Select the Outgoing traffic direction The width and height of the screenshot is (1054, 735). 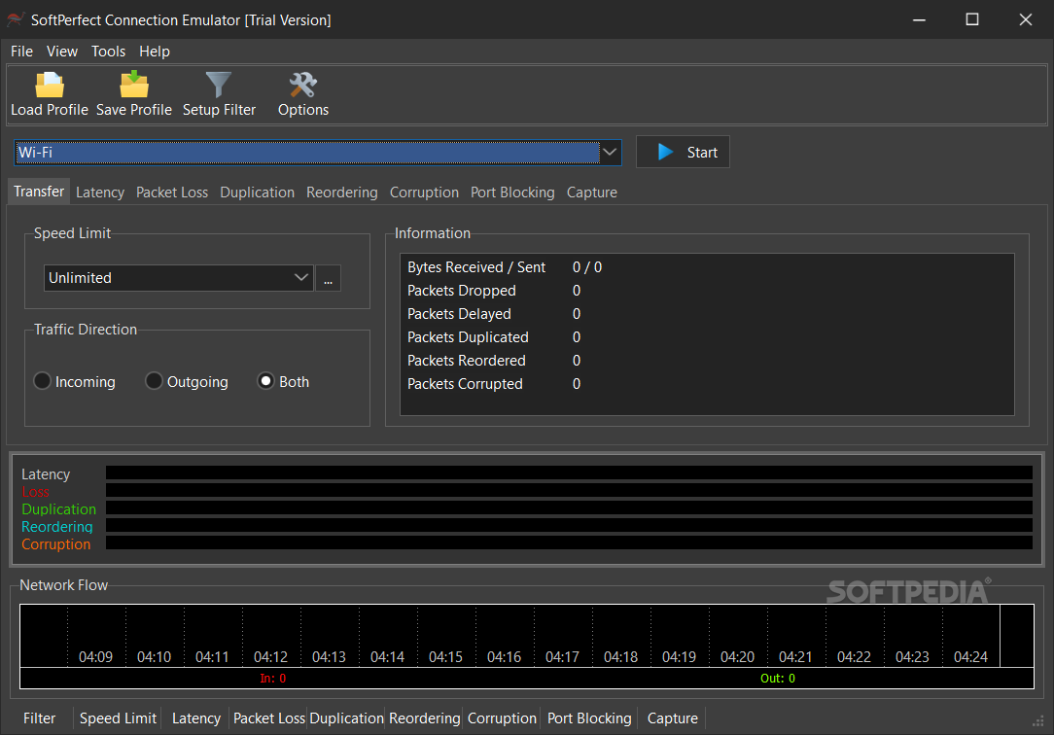pos(187,382)
